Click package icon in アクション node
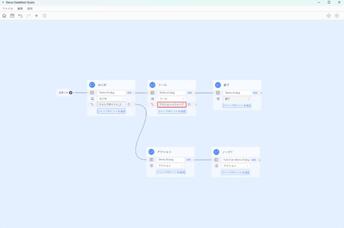The width and height of the screenshot is (344, 228). pyautogui.click(x=151, y=159)
